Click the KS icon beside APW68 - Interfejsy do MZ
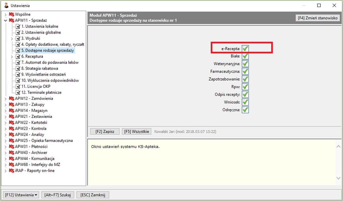343x201 pixels. coord(12,165)
